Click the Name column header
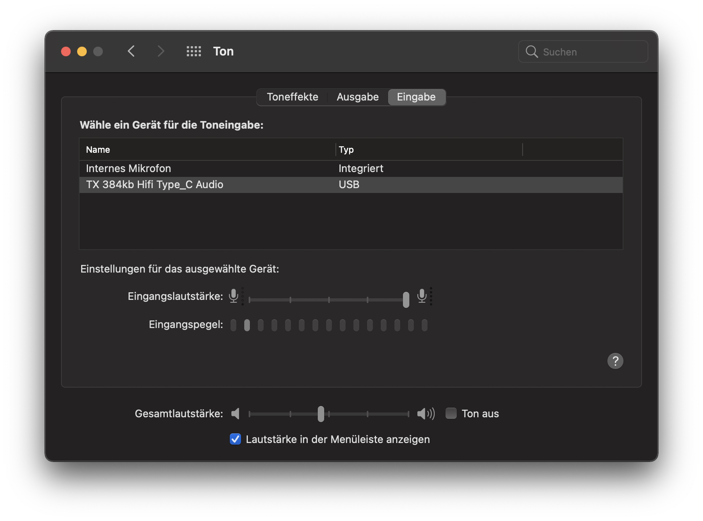This screenshot has height=521, width=703. coord(98,150)
